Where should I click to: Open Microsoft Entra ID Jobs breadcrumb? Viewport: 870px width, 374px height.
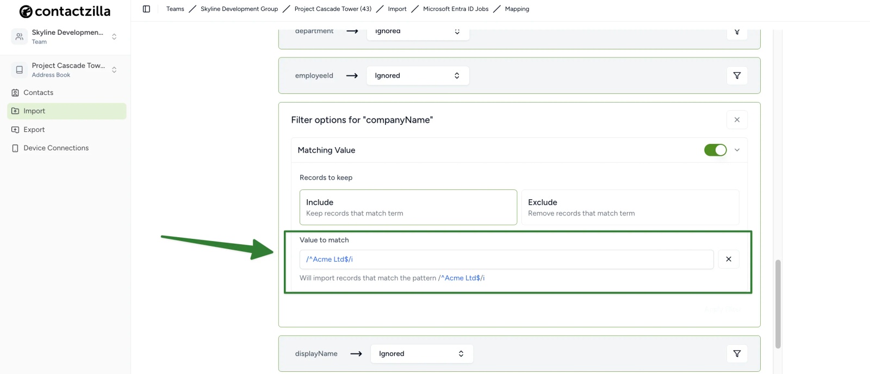[x=455, y=9]
